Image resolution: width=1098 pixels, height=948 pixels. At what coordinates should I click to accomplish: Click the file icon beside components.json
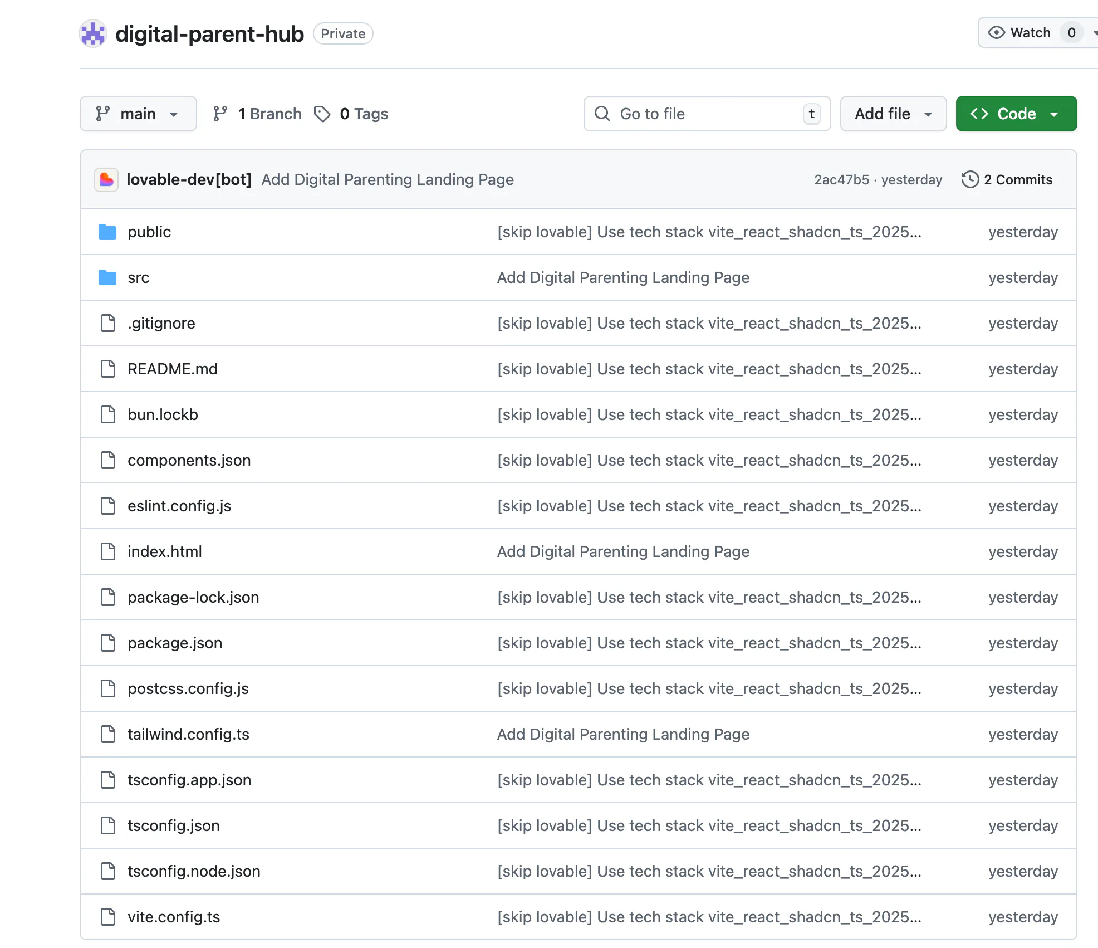108,460
